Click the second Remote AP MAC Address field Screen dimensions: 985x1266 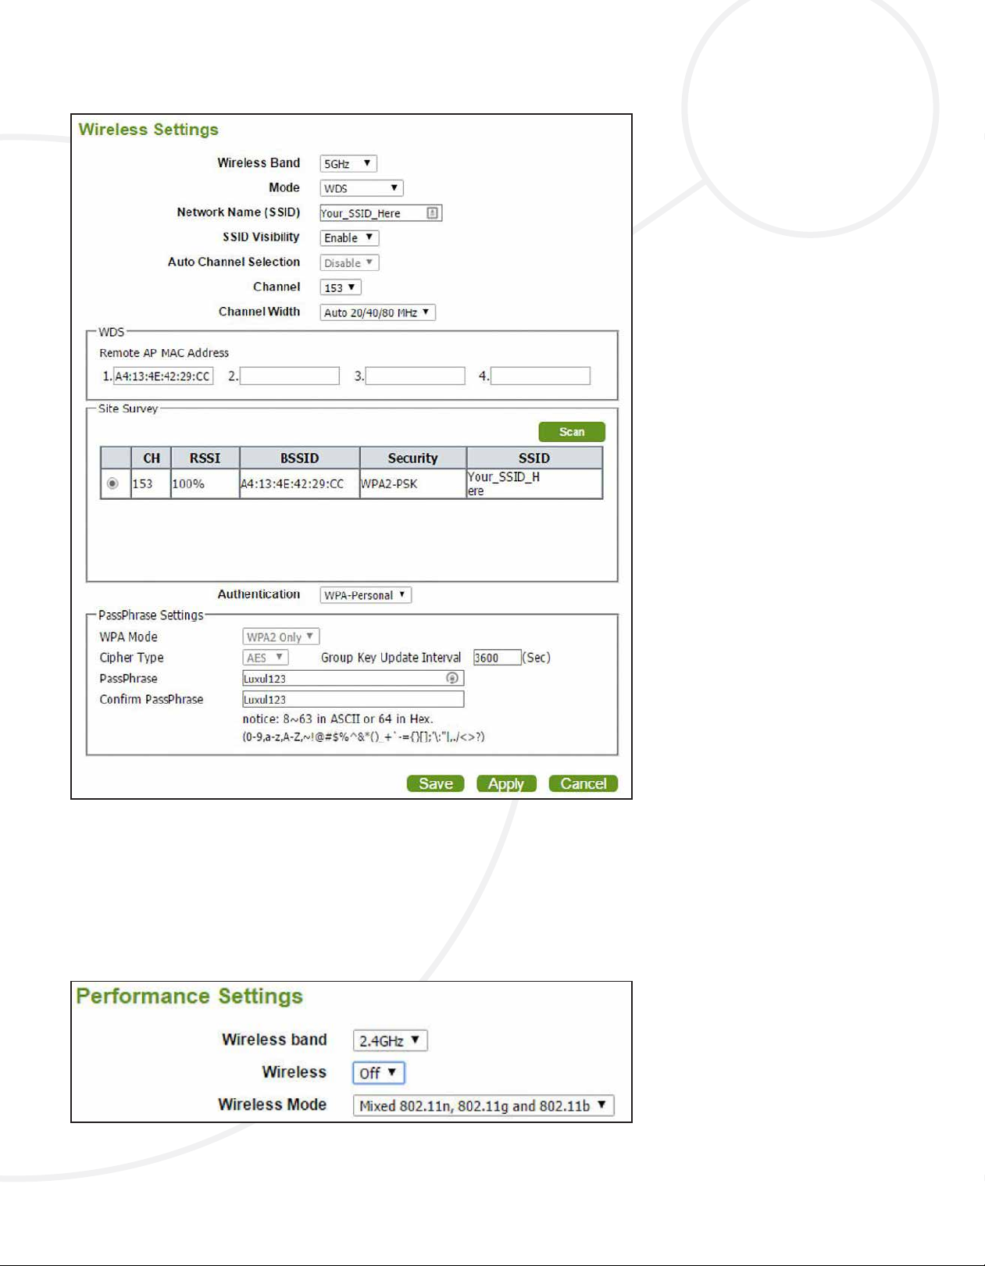(x=289, y=376)
